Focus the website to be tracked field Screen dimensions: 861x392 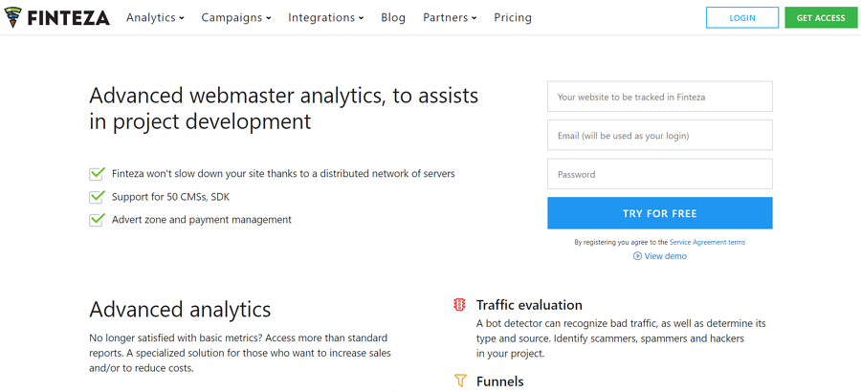pyautogui.click(x=660, y=97)
